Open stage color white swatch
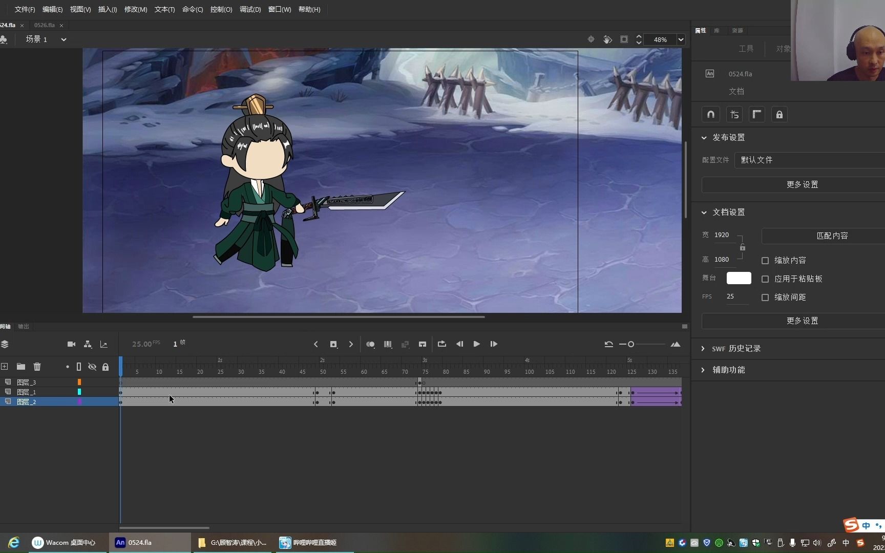 pos(739,278)
